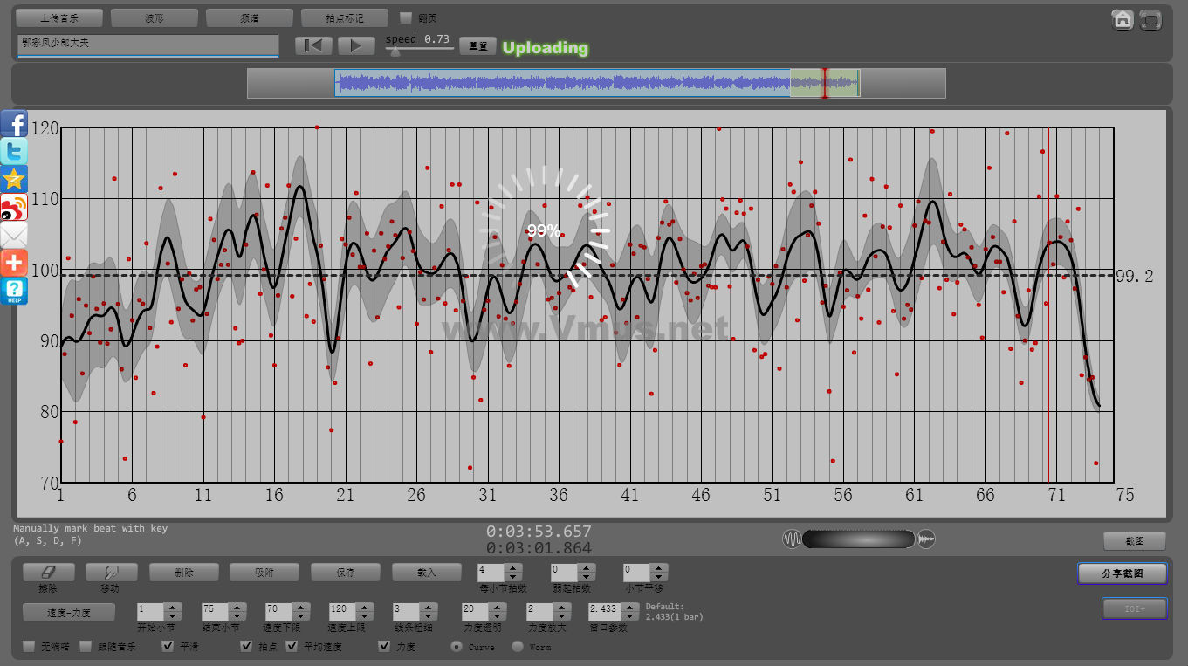Open the Weibo share icon

14,207
